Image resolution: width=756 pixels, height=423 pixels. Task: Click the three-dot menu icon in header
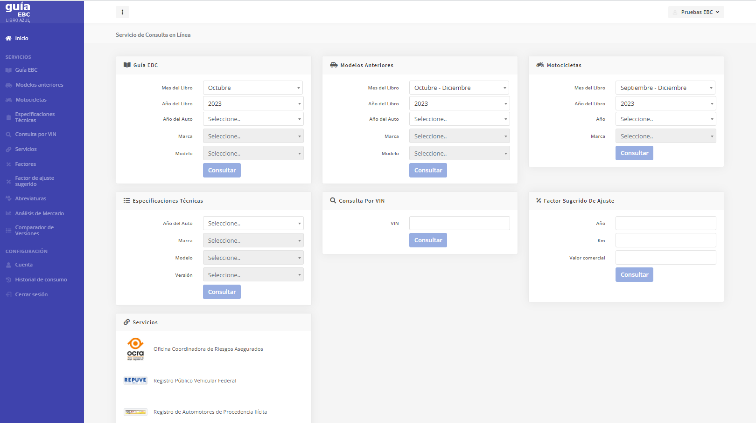point(122,12)
